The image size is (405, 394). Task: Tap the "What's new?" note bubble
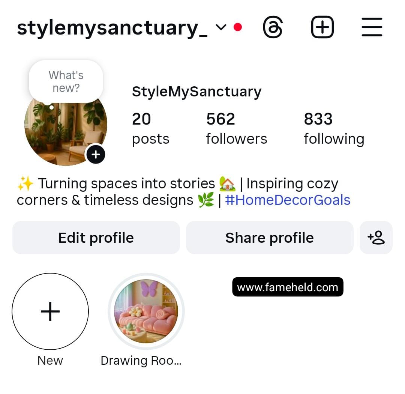click(66, 81)
